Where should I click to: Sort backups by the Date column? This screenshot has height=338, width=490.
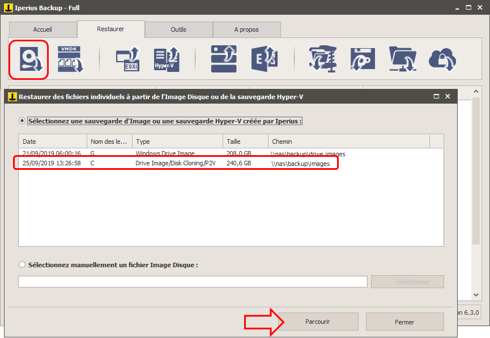click(53, 142)
